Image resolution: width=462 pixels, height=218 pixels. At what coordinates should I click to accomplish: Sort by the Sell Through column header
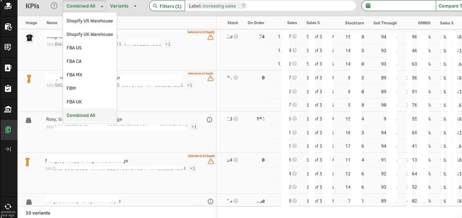pyautogui.click(x=385, y=23)
